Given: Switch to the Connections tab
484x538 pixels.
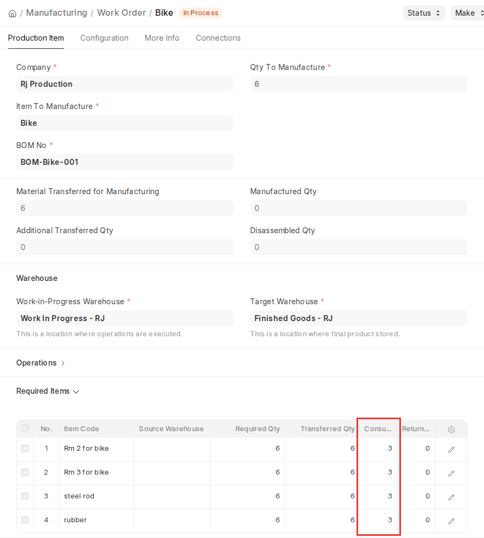Looking at the screenshot, I should [218, 38].
